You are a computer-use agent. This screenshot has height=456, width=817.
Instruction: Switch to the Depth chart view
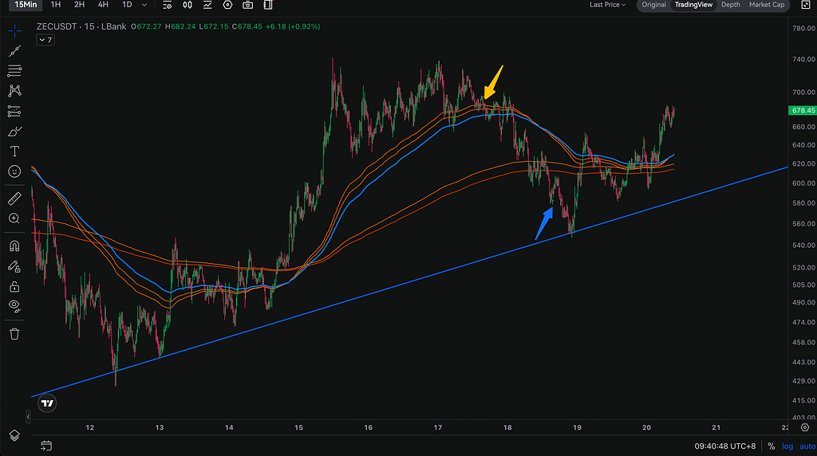[x=731, y=5]
